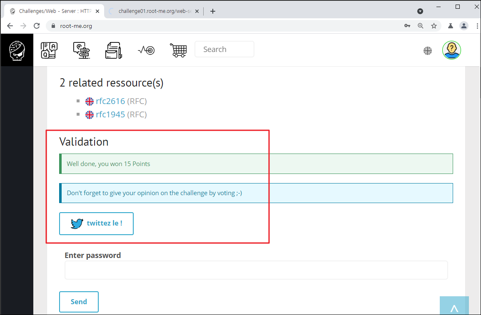Open the shopping cart store icon
Image resolution: width=481 pixels, height=315 pixels.
click(x=178, y=50)
